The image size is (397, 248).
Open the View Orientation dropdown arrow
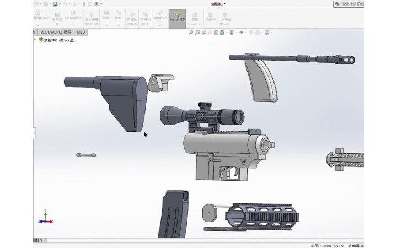tap(227, 33)
